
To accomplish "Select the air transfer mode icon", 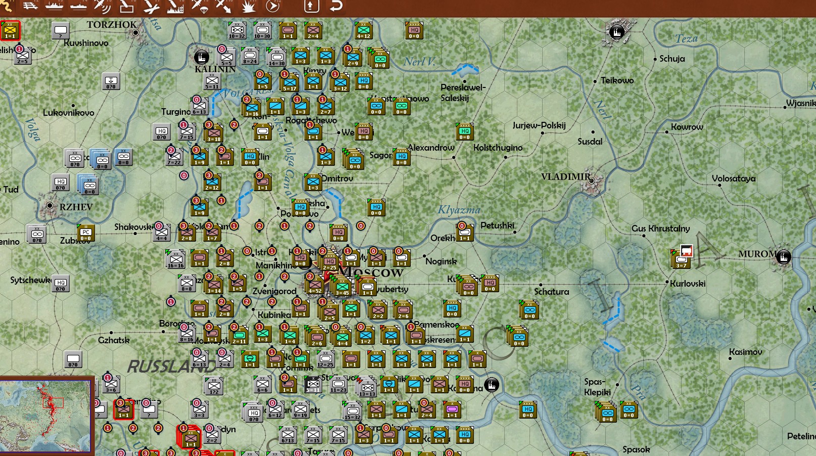I will click(223, 6).
